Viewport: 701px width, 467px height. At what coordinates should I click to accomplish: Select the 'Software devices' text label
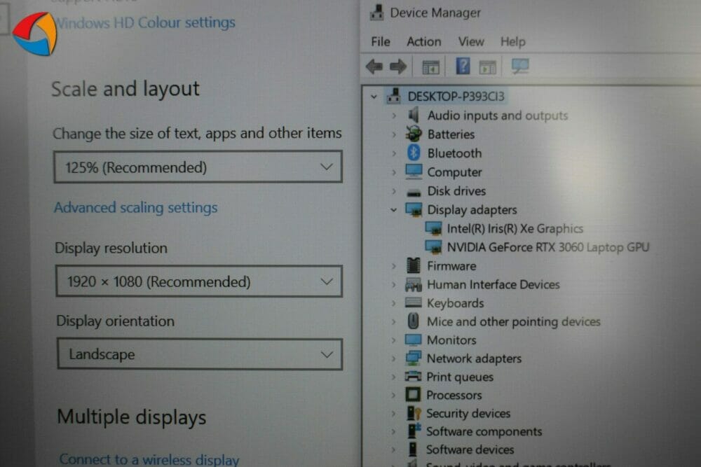point(470,449)
